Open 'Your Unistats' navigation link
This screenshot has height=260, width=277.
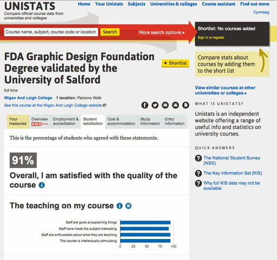point(109,4)
